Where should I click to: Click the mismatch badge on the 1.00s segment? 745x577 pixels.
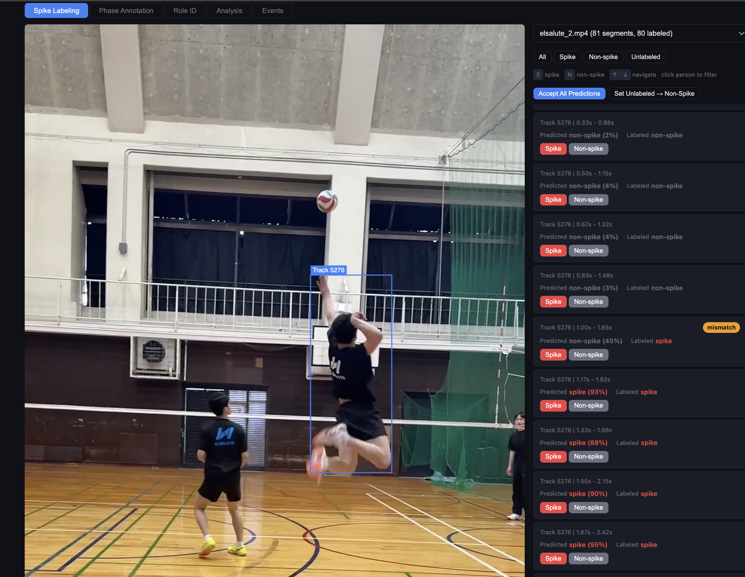[721, 327]
